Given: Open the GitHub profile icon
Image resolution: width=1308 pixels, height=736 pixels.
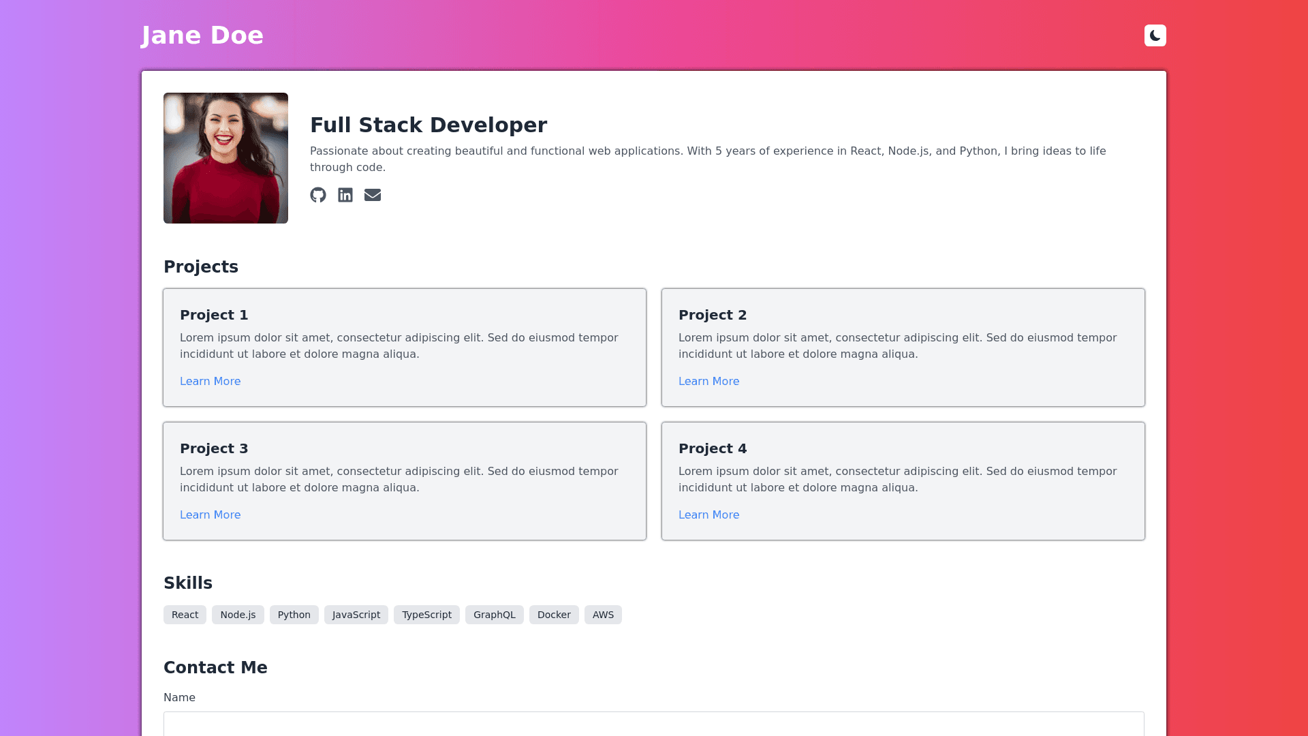Looking at the screenshot, I should click(x=318, y=195).
